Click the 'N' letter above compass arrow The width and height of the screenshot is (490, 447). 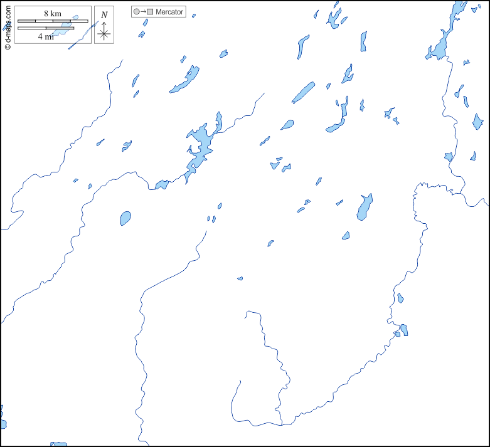click(104, 15)
